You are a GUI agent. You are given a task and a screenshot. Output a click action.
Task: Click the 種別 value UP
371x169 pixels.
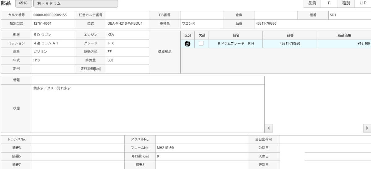coord(363,3)
